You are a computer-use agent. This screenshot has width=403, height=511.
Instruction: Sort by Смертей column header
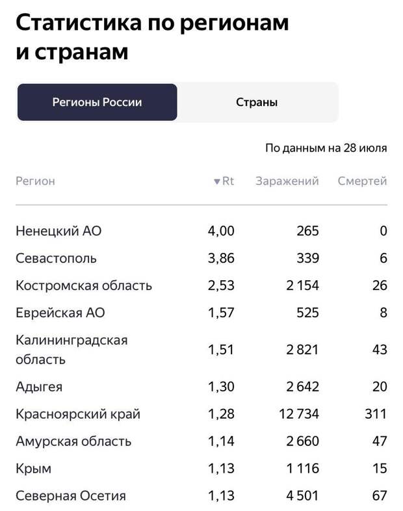(362, 181)
